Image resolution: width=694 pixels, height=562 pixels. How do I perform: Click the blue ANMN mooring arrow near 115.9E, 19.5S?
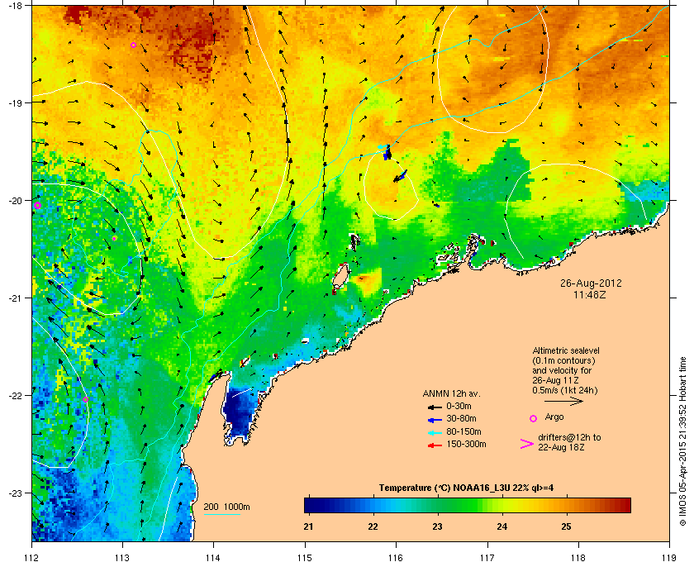(x=387, y=153)
